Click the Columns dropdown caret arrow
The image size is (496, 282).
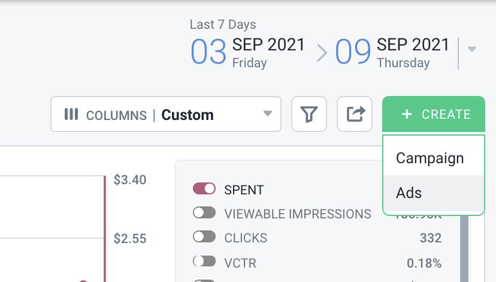pyautogui.click(x=268, y=113)
